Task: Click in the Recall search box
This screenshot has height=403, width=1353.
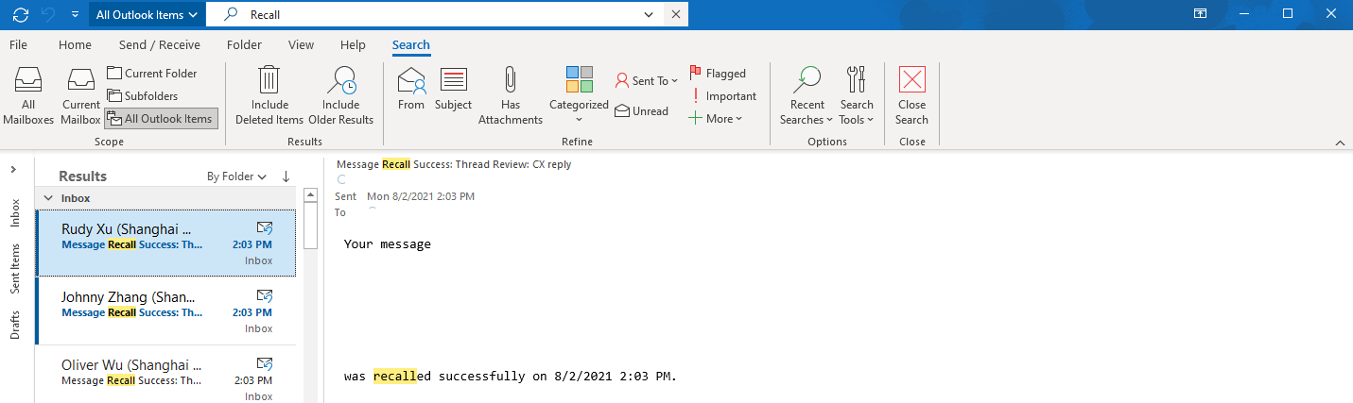Action: 444,14
